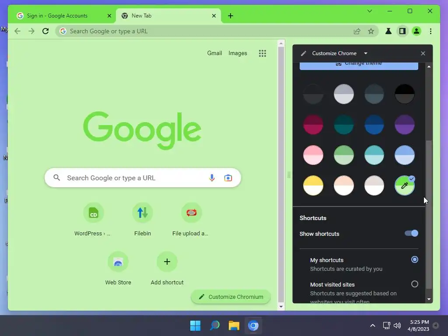The width and height of the screenshot is (448, 336).
Task: Choose the crimson color swatch
Action: pyautogui.click(x=313, y=125)
